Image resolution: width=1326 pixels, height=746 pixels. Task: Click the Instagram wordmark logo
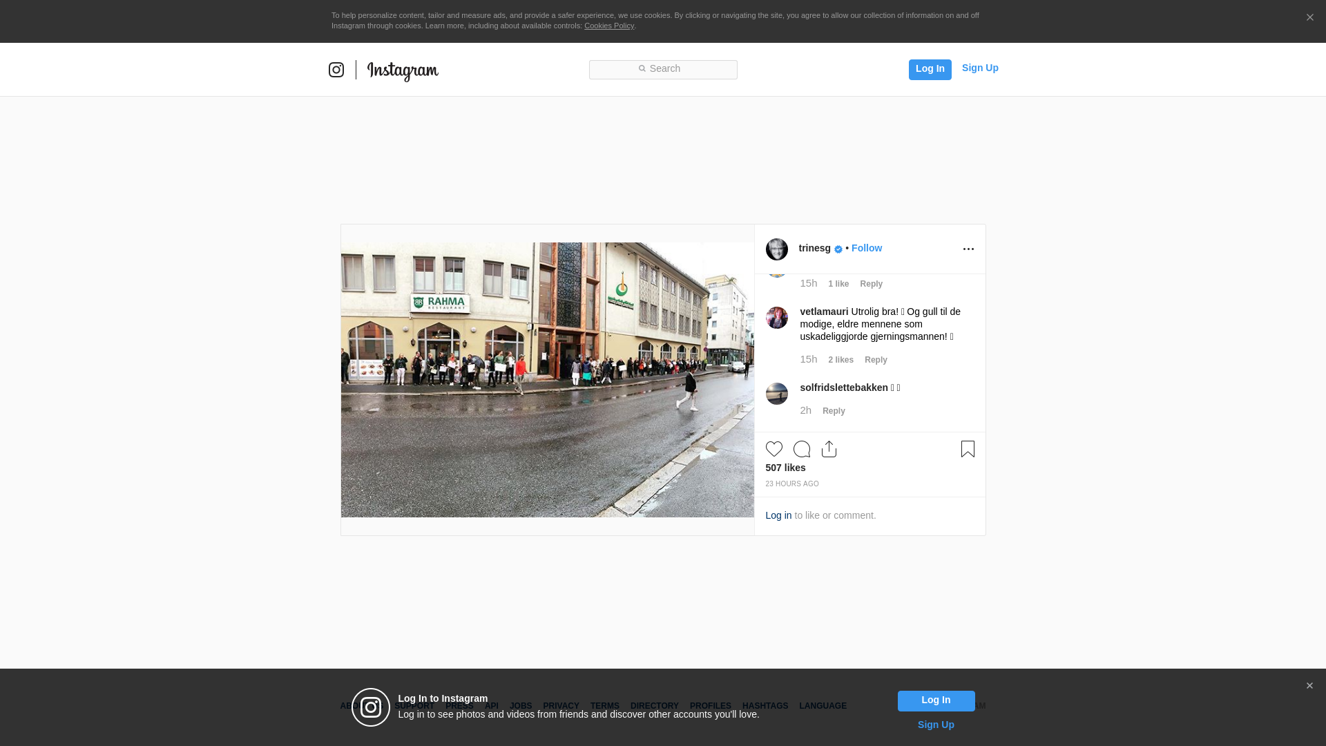[x=403, y=70]
